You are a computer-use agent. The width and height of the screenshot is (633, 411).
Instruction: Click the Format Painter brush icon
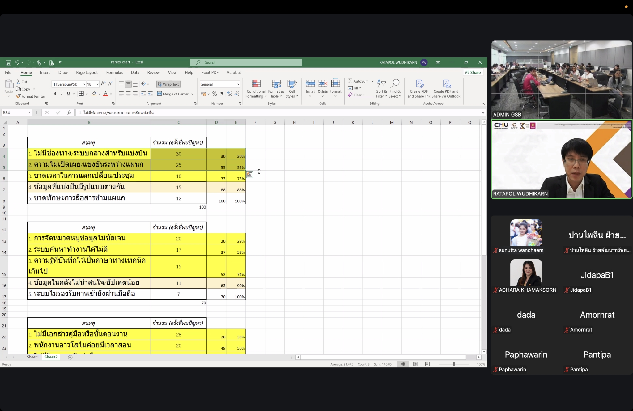point(19,96)
